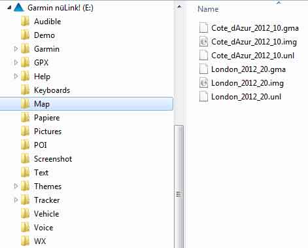Select the Vehicle folder
The height and width of the screenshot is (248, 308).
click(x=46, y=214)
